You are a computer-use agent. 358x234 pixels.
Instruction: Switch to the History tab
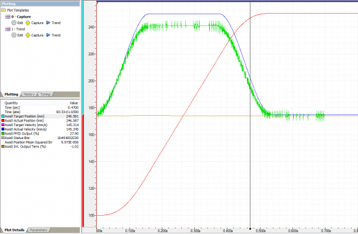[x=29, y=94]
